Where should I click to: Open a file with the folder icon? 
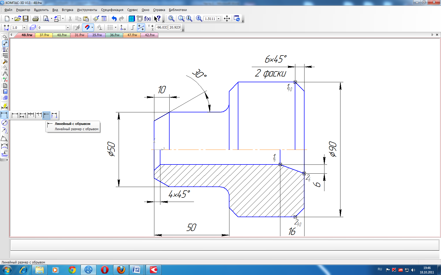click(x=18, y=19)
